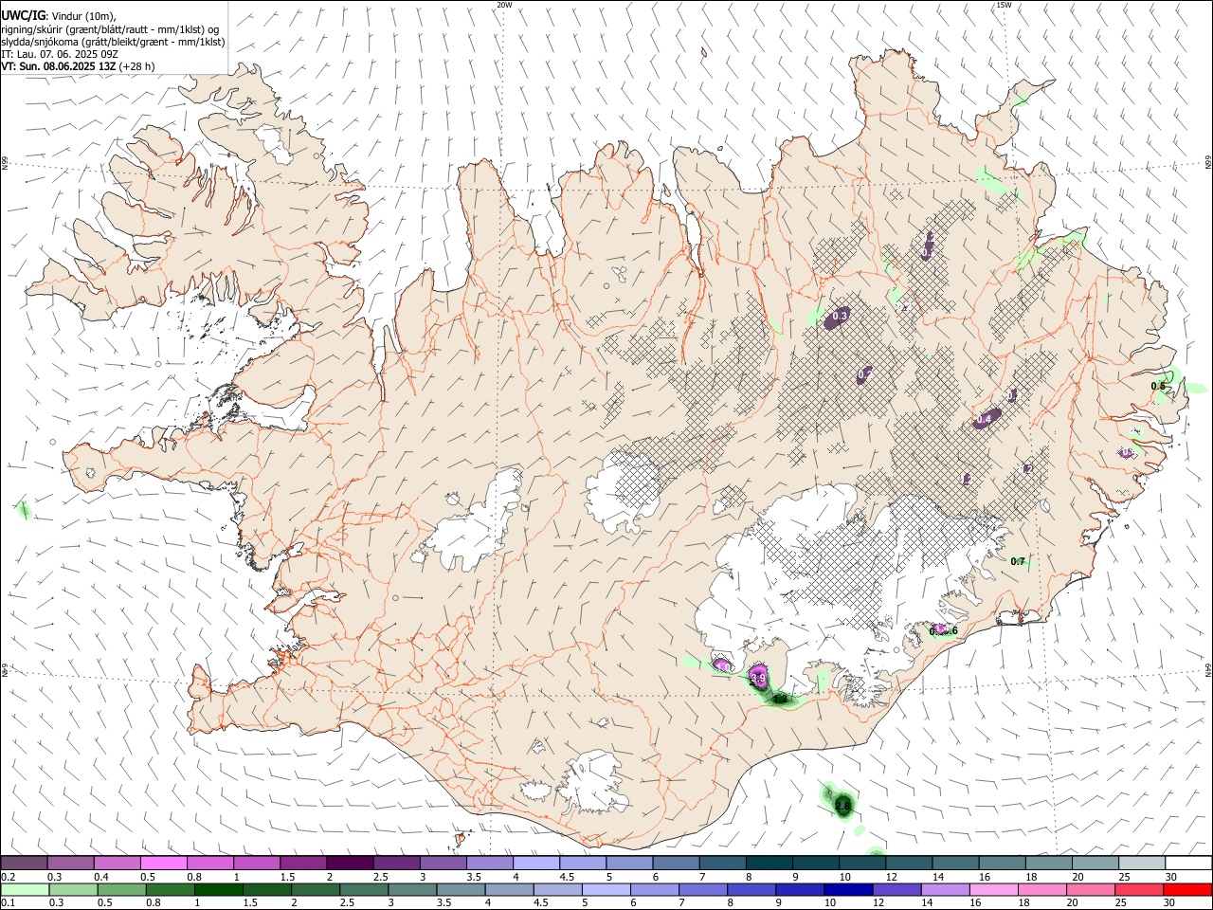Click the '0.5' rain value in the Eastfjords
Image resolution: width=1213 pixels, height=910 pixels.
click(1158, 386)
